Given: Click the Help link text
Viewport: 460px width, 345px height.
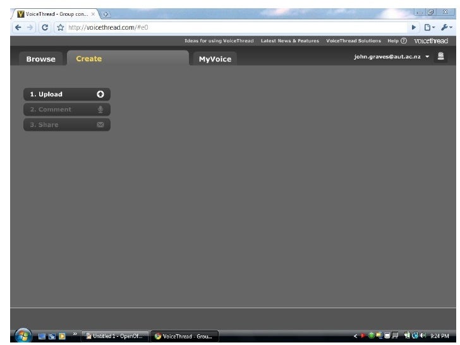Looking at the screenshot, I should point(393,41).
